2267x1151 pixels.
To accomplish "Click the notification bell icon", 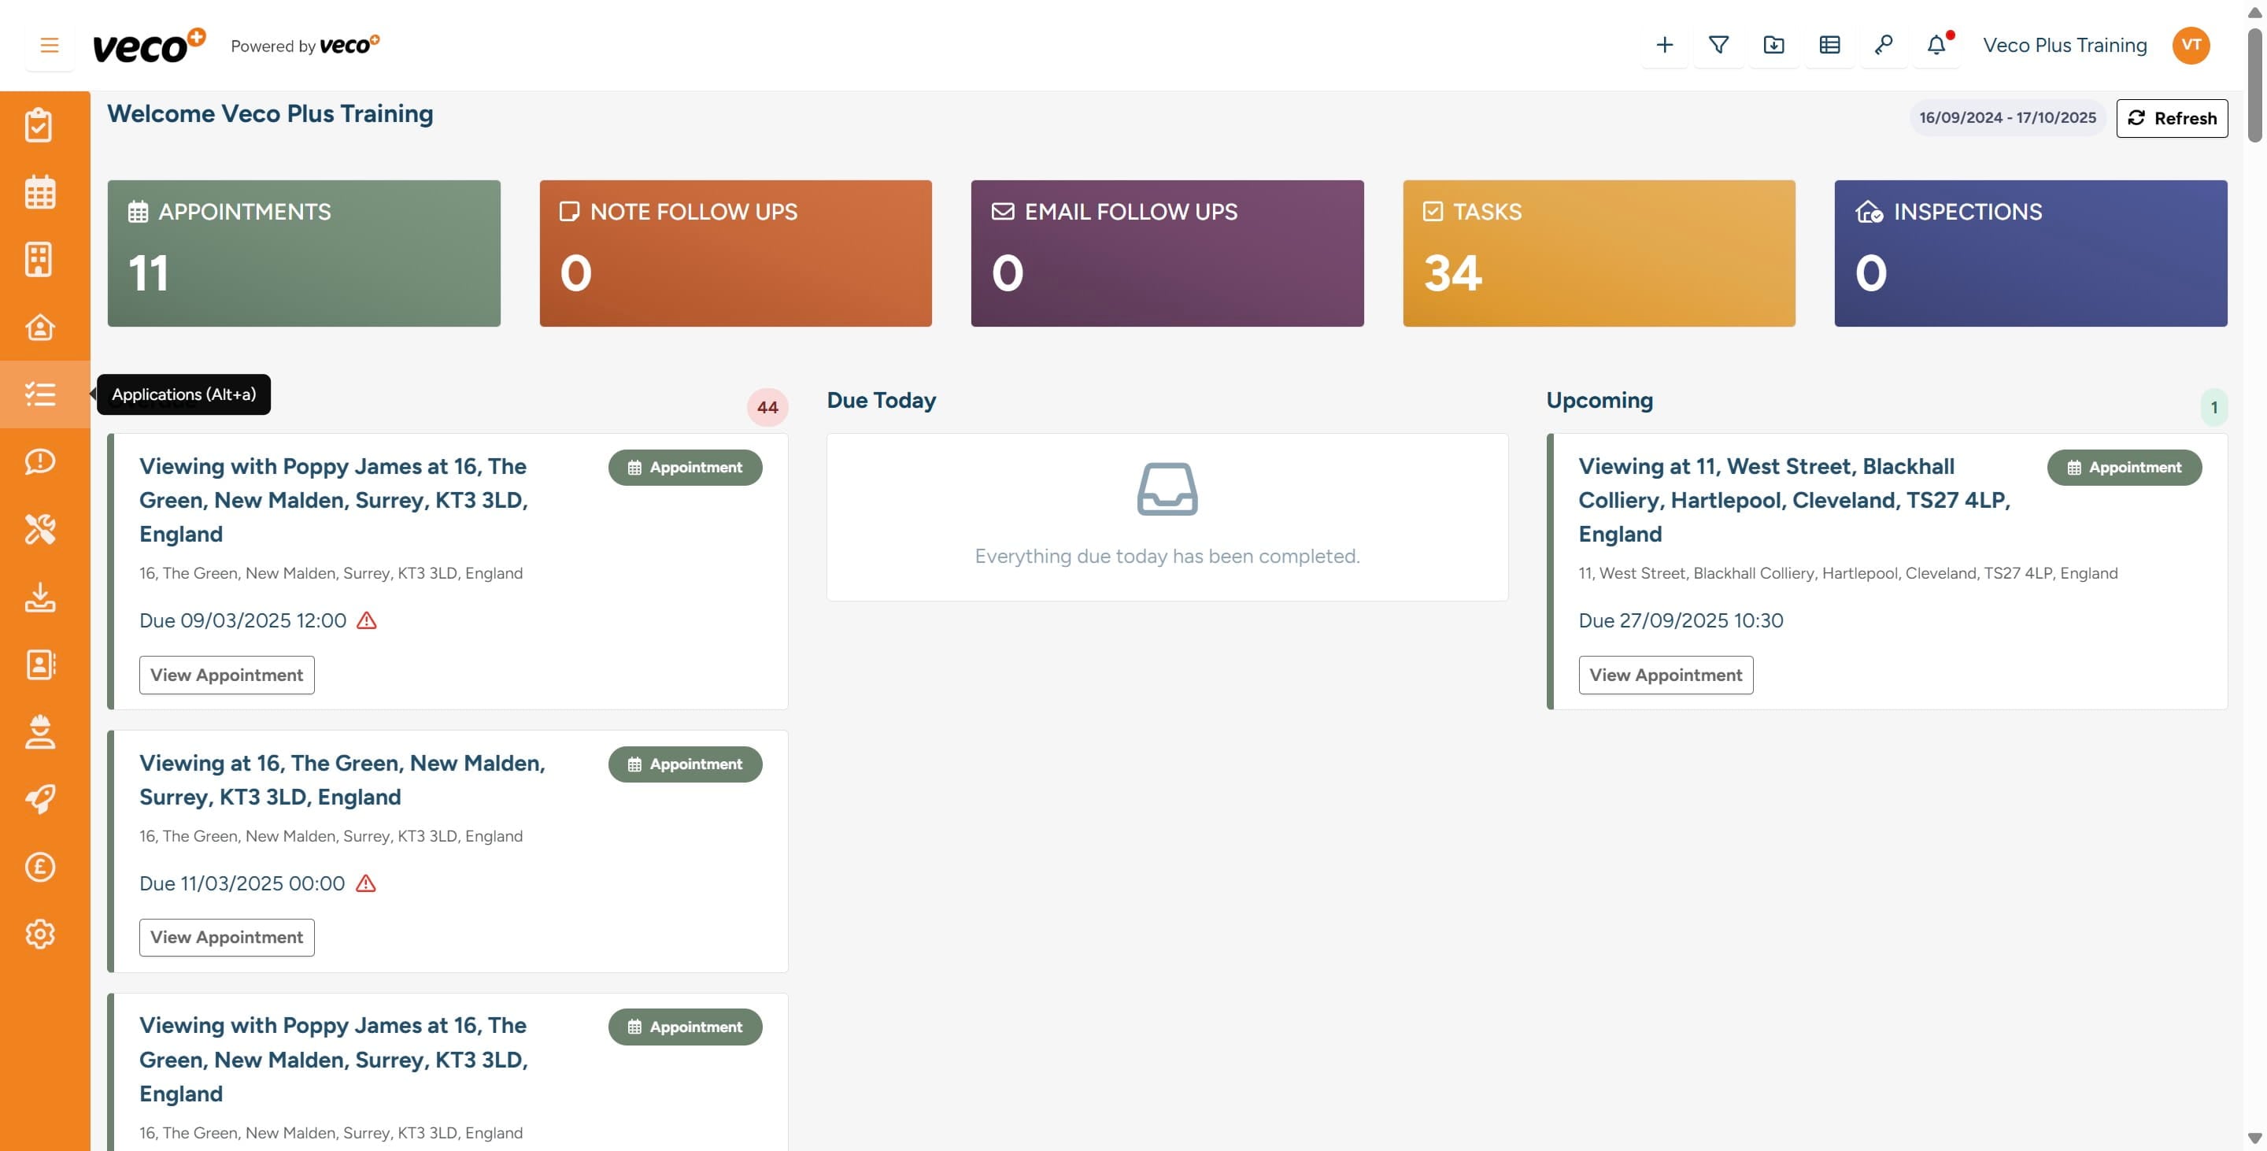I will pos(1936,45).
